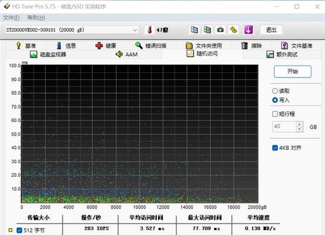325x235 pixels.
Task: Increase short stroke GB value with up arrow
Action: click(299, 125)
